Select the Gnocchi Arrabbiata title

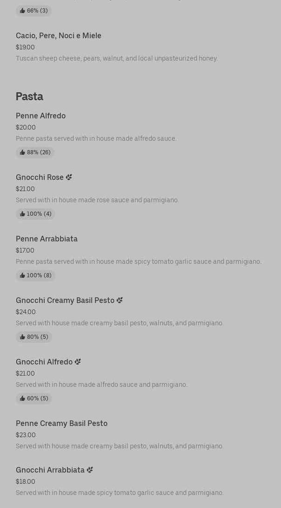click(50, 470)
